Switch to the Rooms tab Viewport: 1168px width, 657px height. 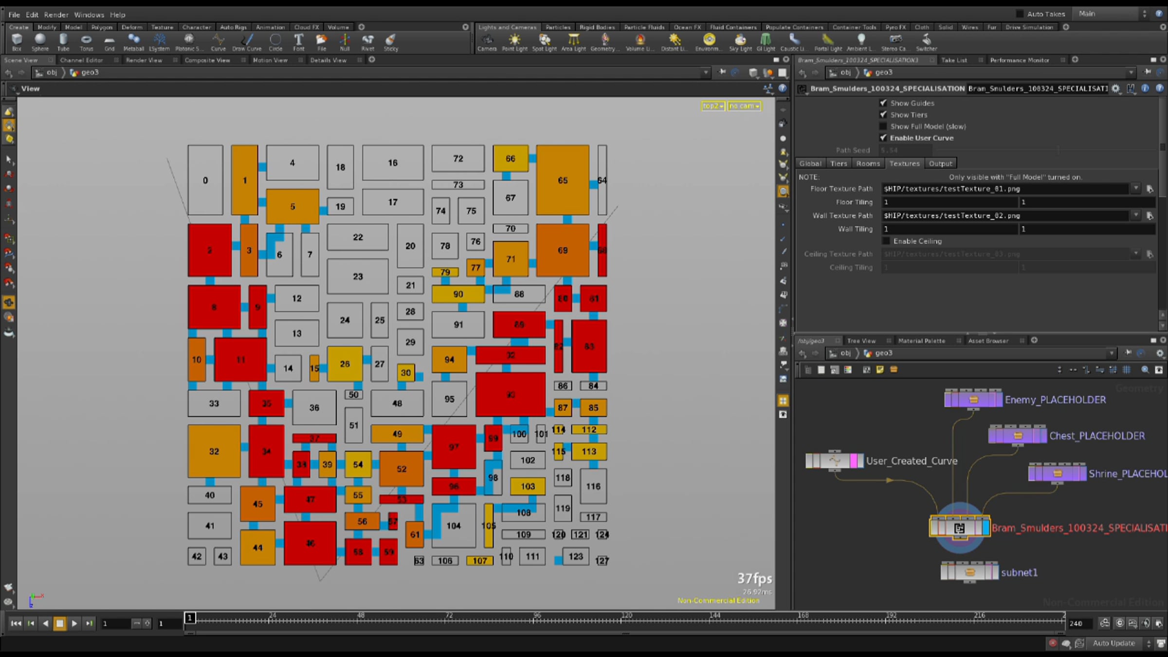[868, 164]
